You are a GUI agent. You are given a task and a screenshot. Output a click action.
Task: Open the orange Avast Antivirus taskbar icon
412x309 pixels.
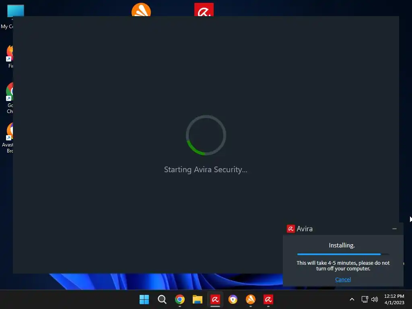(250, 299)
